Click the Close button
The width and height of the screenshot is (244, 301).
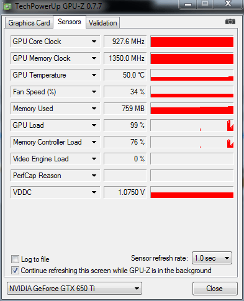(215, 289)
